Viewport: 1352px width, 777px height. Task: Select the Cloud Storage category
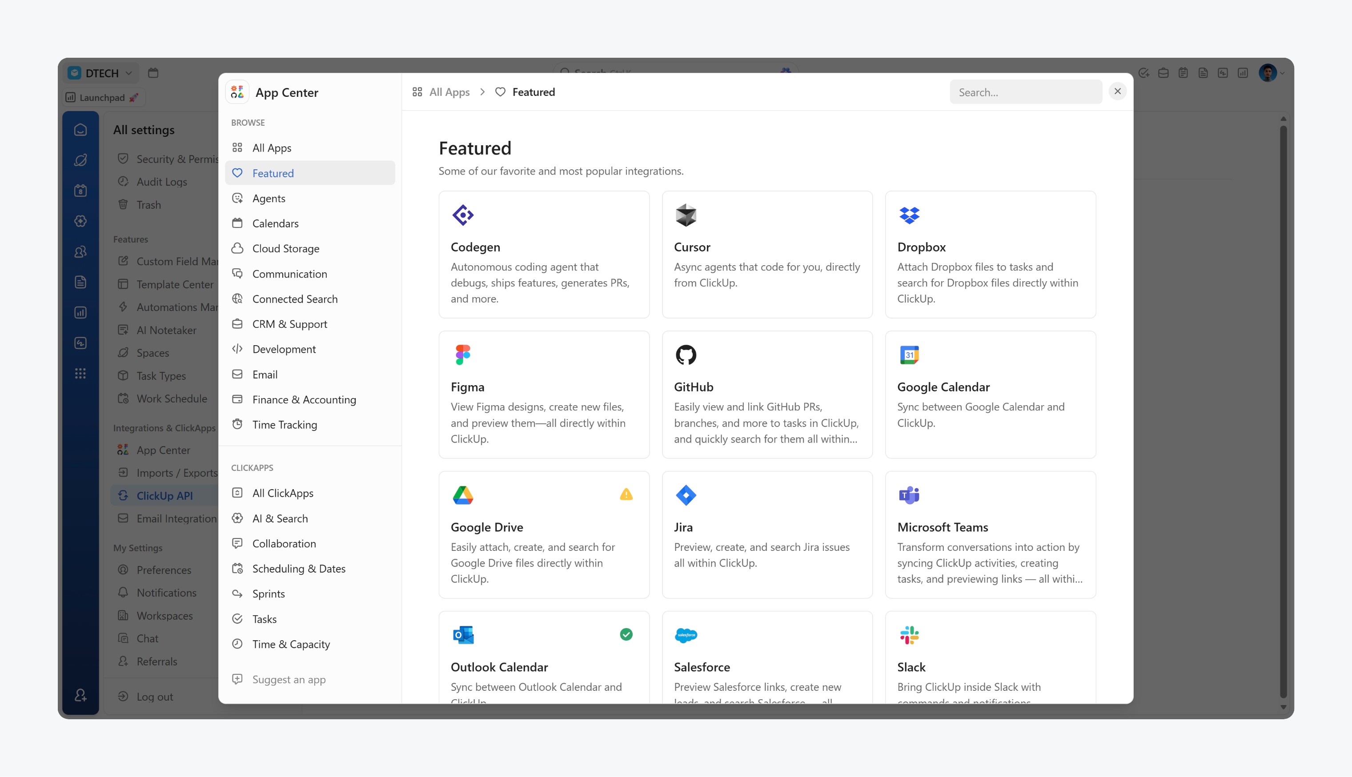click(x=286, y=249)
